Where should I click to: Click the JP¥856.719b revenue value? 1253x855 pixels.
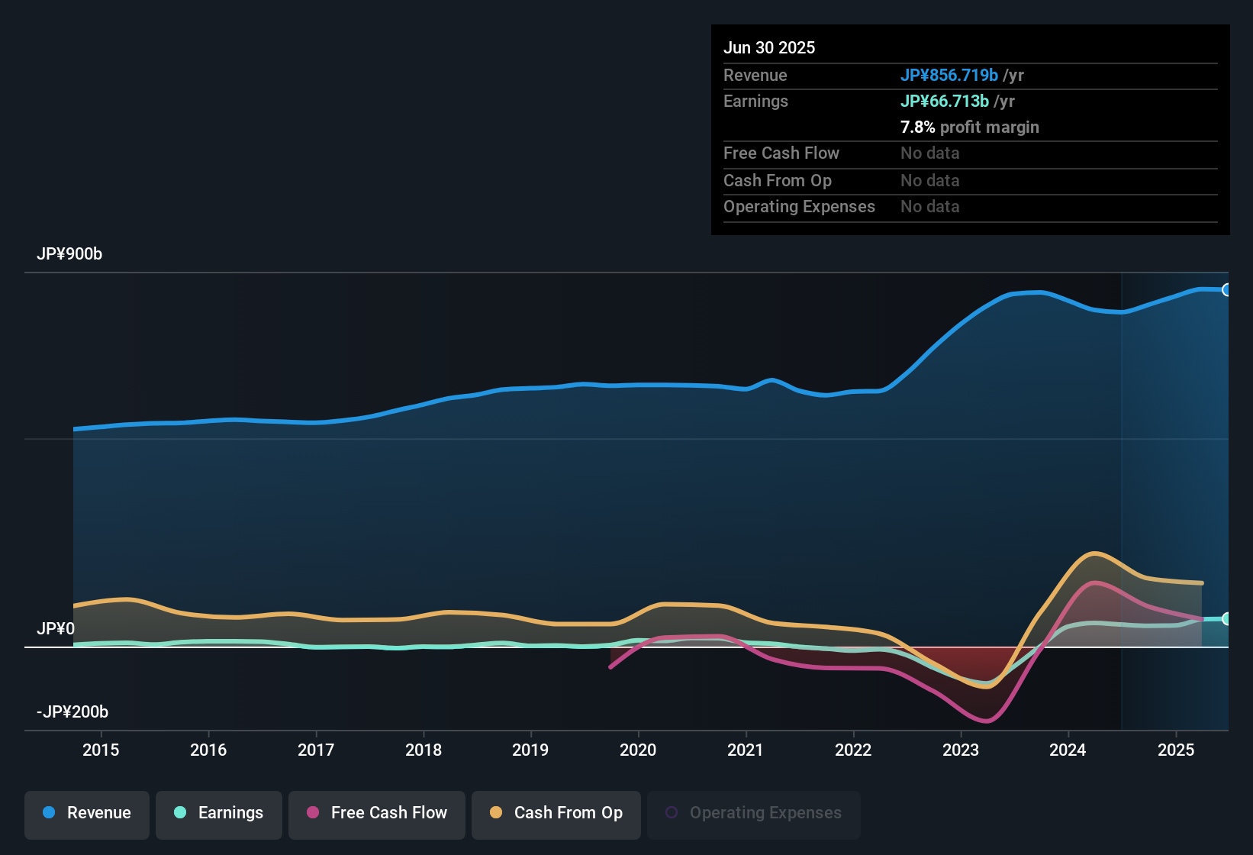pyautogui.click(x=949, y=76)
